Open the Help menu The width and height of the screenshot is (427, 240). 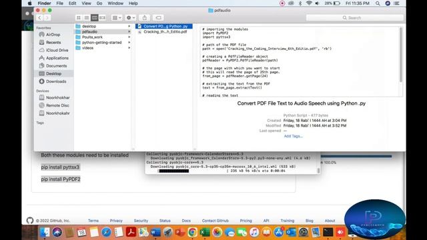(133, 3)
